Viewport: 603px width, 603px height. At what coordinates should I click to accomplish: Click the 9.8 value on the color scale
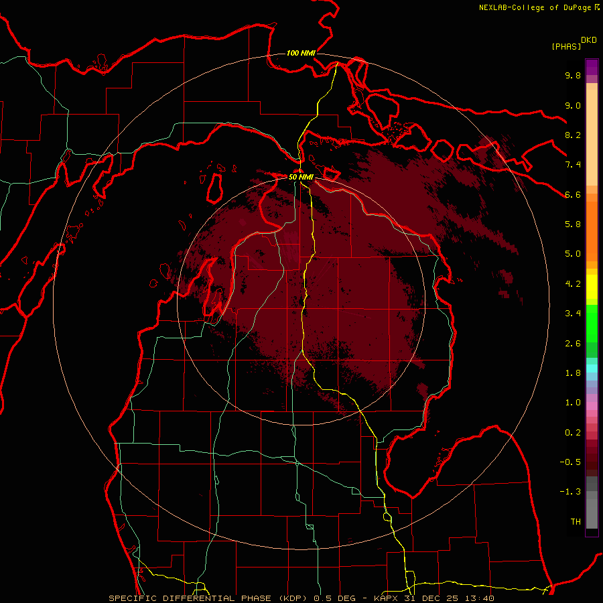coord(573,75)
